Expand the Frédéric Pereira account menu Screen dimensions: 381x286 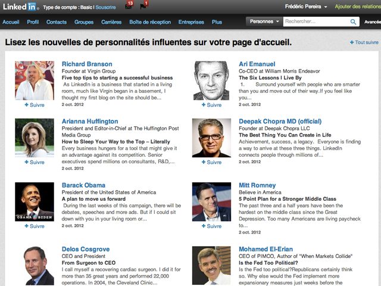(x=306, y=7)
